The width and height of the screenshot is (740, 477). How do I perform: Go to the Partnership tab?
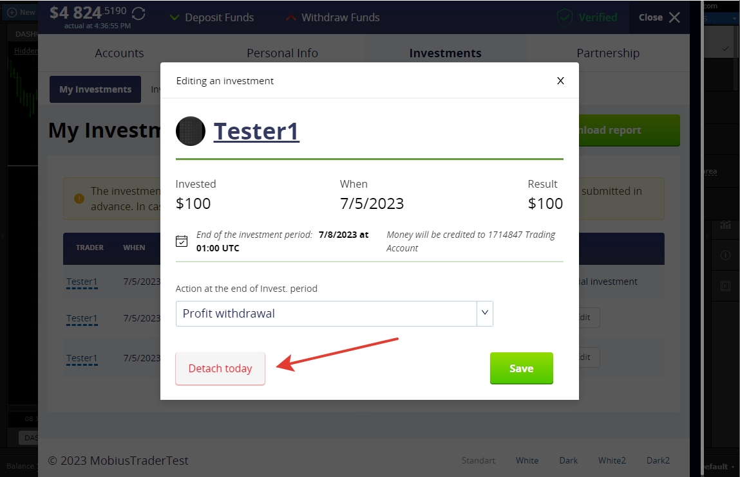[608, 53]
